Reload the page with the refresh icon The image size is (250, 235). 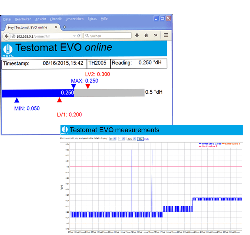(79, 36)
